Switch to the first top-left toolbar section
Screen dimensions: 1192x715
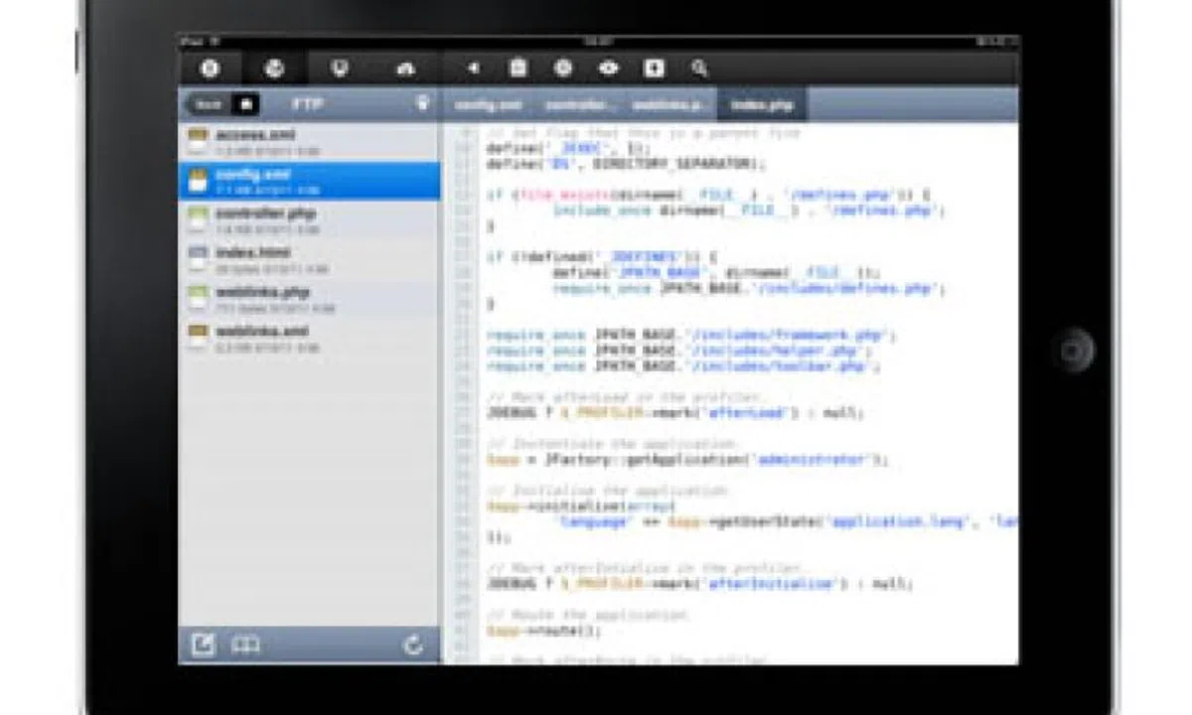point(210,69)
